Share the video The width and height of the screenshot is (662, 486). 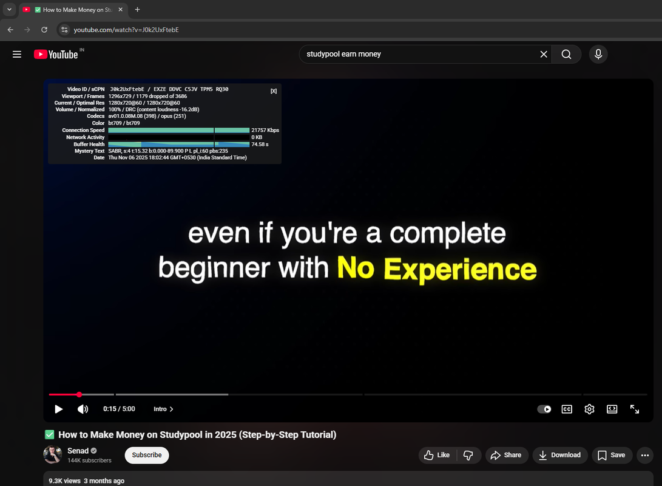click(506, 455)
